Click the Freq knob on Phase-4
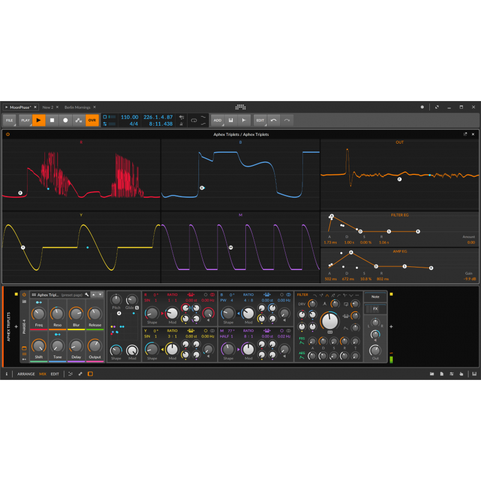This screenshot has width=481, height=481. pos(38,314)
